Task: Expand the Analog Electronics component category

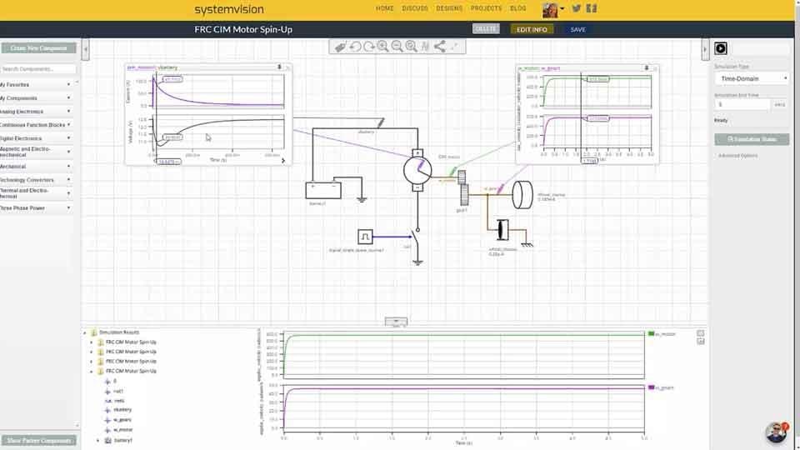Action: pyautogui.click(x=35, y=111)
